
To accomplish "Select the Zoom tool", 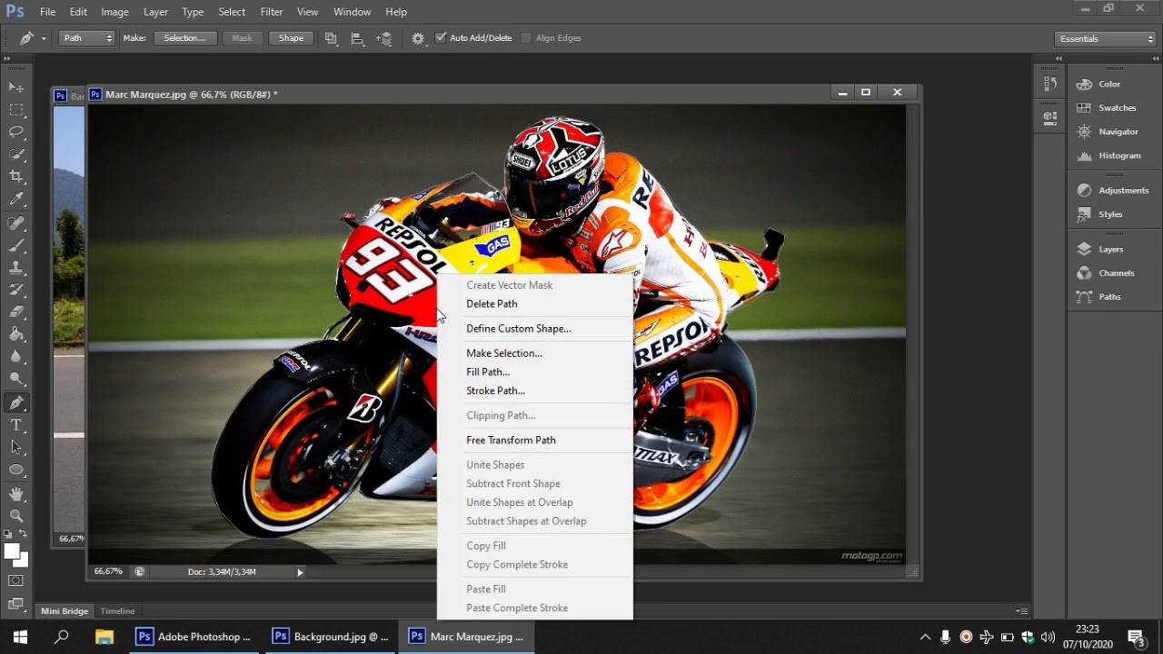I will pyautogui.click(x=16, y=516).
